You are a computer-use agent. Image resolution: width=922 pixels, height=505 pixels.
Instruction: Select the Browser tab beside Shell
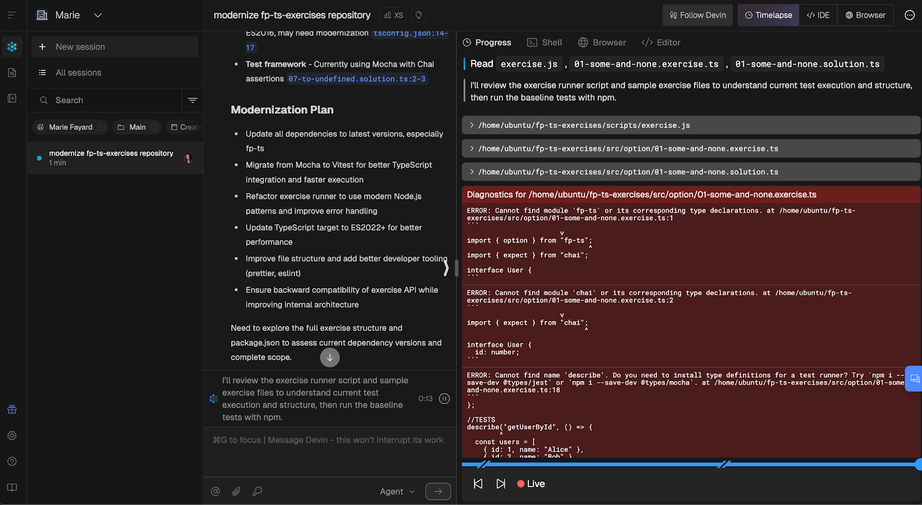point(602,43)
